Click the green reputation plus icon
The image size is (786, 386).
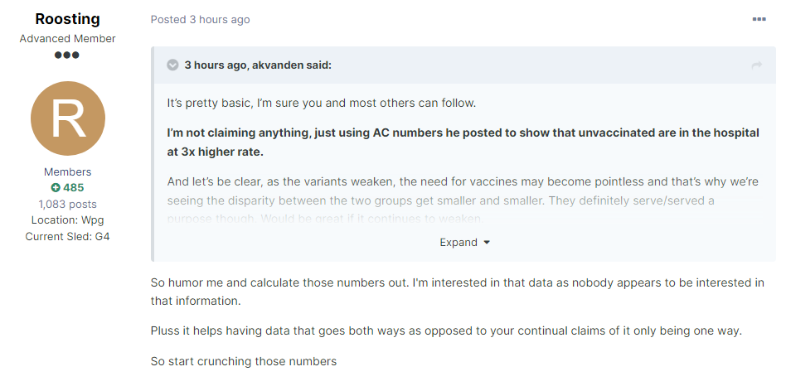pyautogui.click(x=56, y=188)
